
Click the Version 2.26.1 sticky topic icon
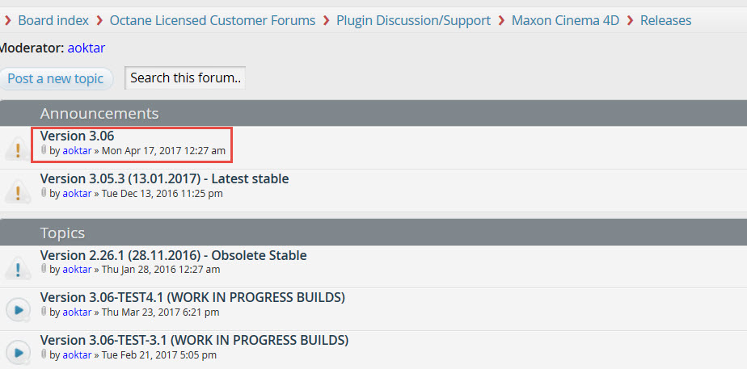[18, 268]
